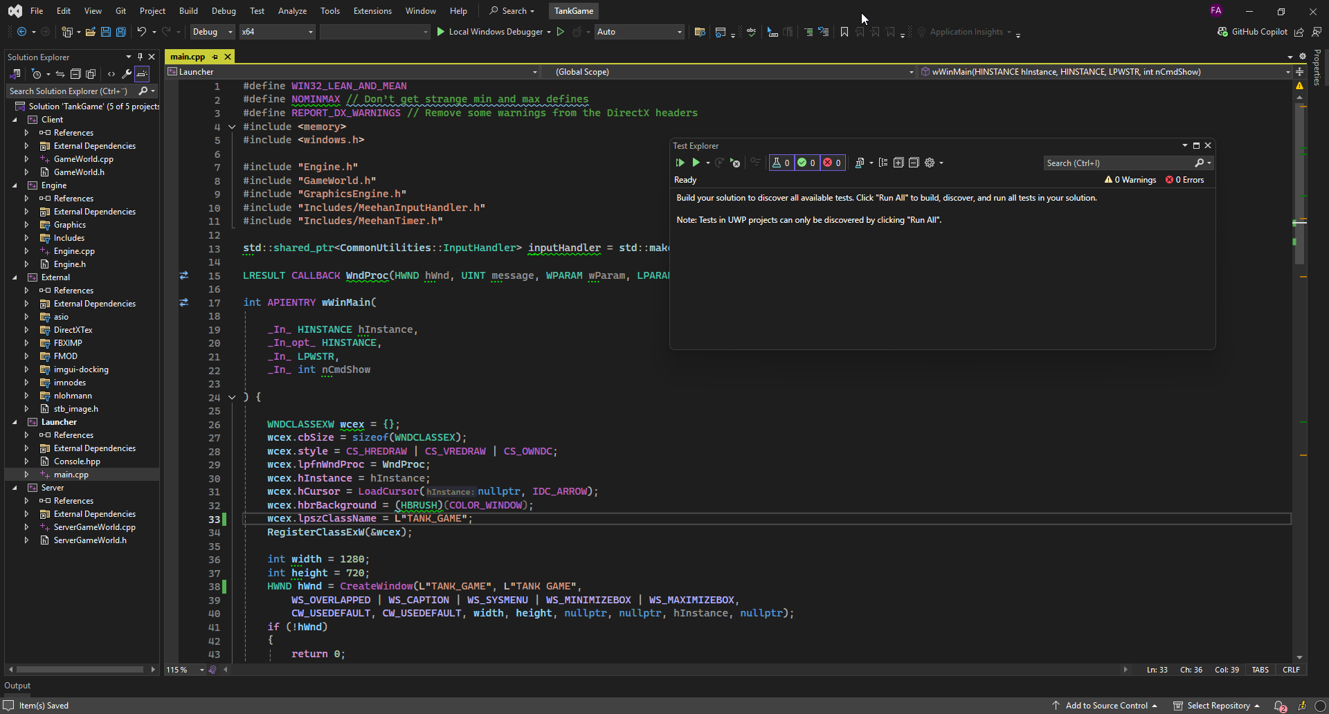Image resolution: width=1329 pixels, height=714 pixels.
Task: Toggle passed tests filter
Action: point(806,163)
